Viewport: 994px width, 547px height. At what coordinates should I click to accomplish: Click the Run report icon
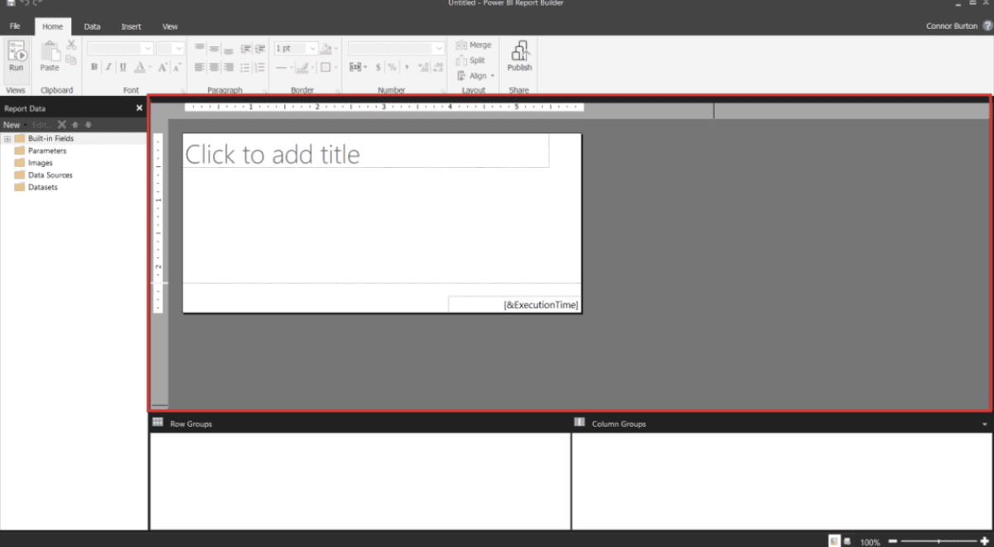pyautogui.click(x=17, y=56)
